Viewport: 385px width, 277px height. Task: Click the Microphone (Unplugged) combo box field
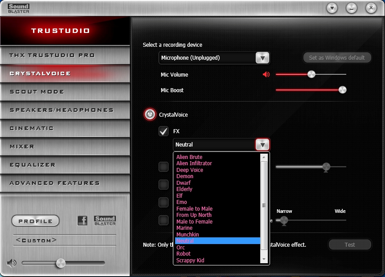pyautogui.click(x=214, y=58)
